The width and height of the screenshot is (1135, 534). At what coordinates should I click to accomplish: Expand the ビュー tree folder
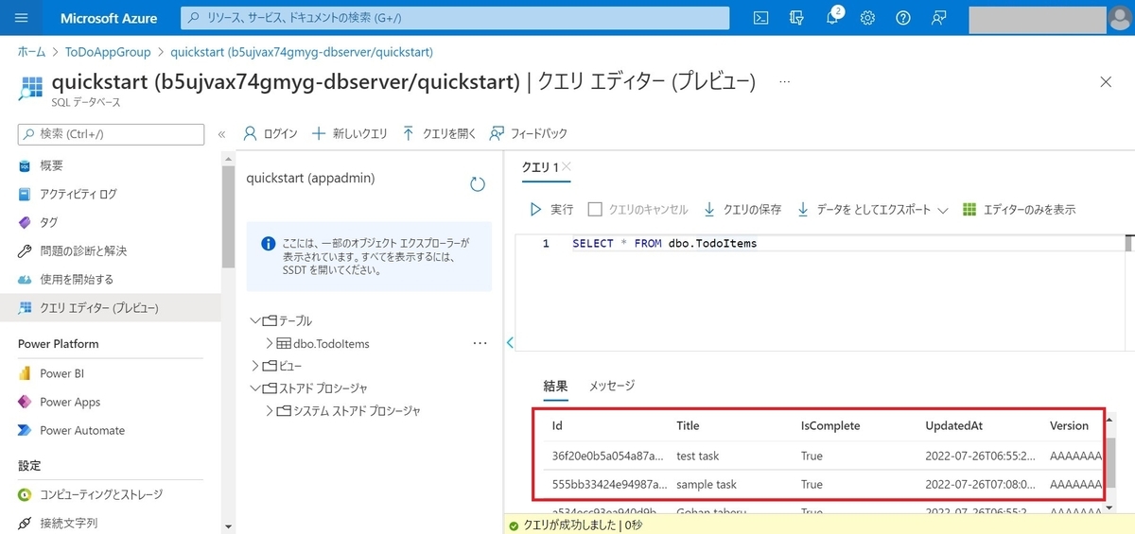click(x=255, y=366)
